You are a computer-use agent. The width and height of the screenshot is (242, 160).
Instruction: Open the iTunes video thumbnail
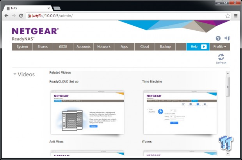tap(180, 153)
